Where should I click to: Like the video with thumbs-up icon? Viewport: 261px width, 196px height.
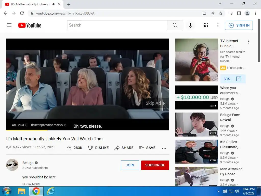[69, 148]
